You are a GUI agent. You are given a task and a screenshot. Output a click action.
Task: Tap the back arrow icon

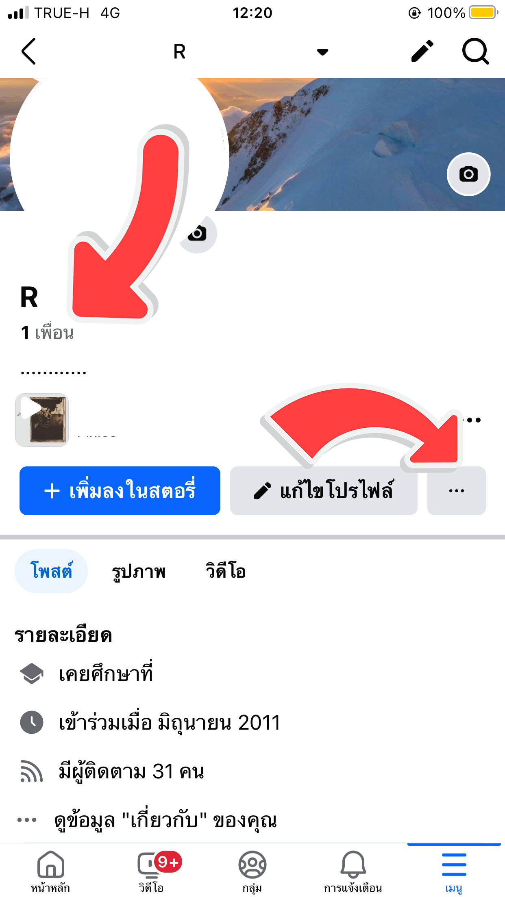tap(28, 51)
